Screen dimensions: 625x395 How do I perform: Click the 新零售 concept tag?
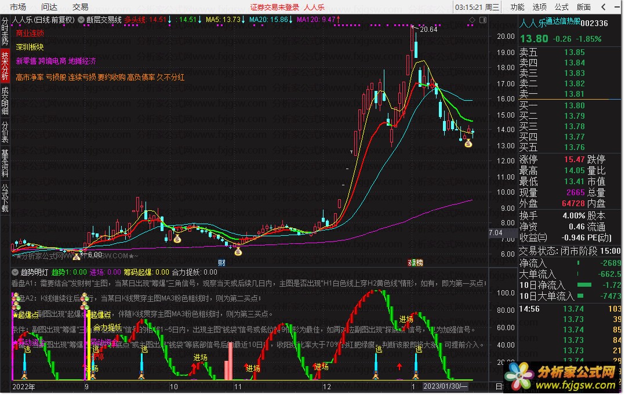point(26,61)
